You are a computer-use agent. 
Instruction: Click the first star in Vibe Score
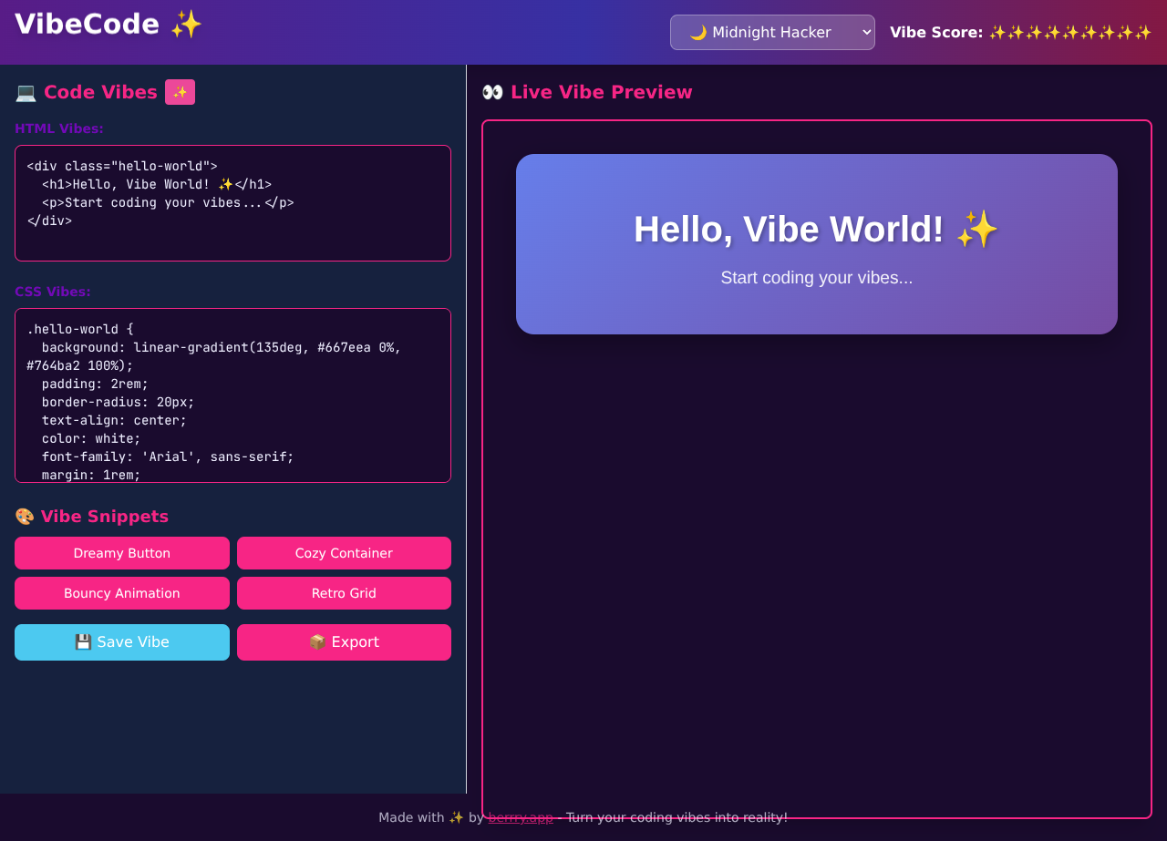pyautogui.click(x=999, y=32)
